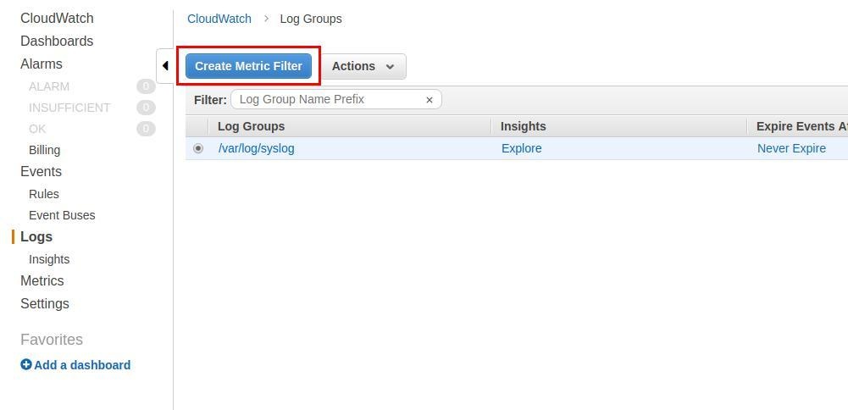The height and width of the screenshot is (410, 848).
Task: Click the INSUFFICIENT count badge
Action: coord(146,108)
